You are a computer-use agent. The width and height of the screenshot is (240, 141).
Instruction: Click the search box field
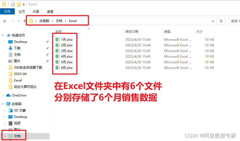point(234,21)
